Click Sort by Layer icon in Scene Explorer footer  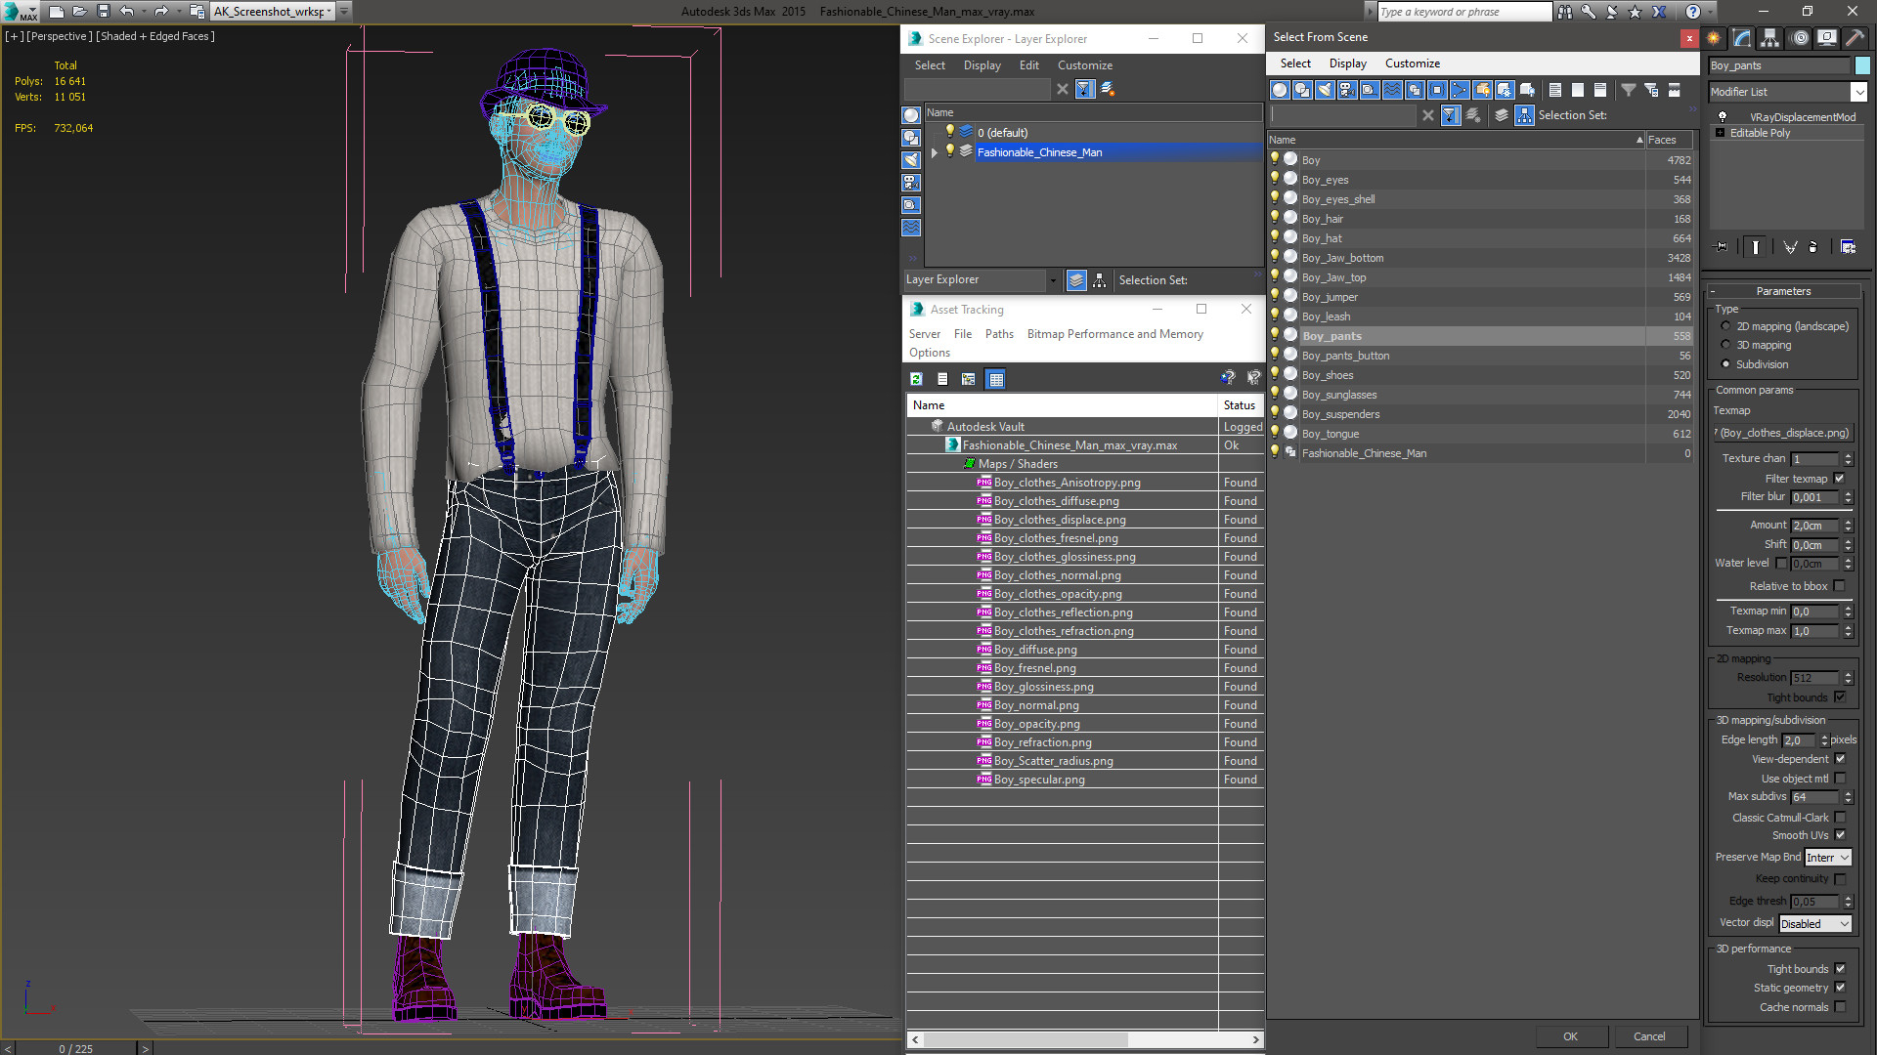(x=1076, y=280)
